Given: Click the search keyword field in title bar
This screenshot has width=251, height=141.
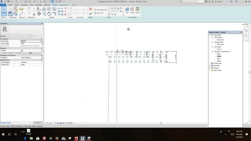Looking at the screenshot, I should pyautogui.click(x=193, y=2).
